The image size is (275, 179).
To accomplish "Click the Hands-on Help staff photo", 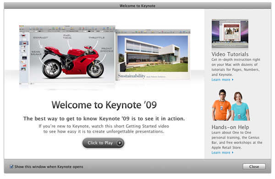I will 231,105.
